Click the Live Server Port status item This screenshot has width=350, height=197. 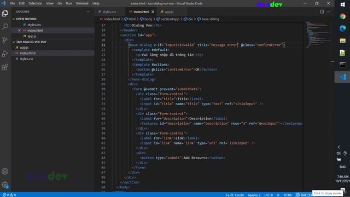304,195
